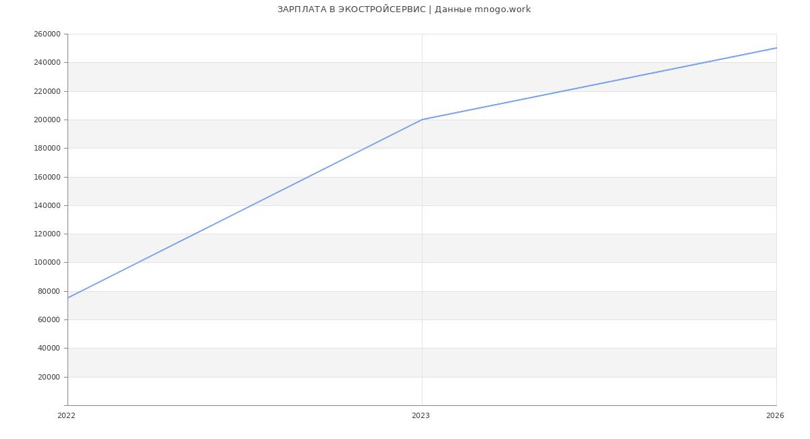Click the 2022 data point on the line
Image resolution: width=810 pixels, height=439 pixels.
coord(68,298)
